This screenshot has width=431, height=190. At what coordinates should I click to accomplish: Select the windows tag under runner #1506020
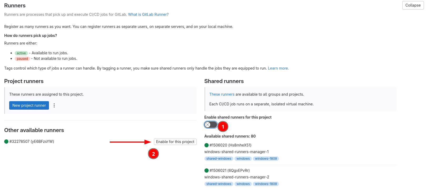(243, 159)
